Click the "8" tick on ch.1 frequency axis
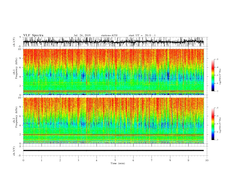The width and height of the screenshot is (233, 180). click(21, 58)
